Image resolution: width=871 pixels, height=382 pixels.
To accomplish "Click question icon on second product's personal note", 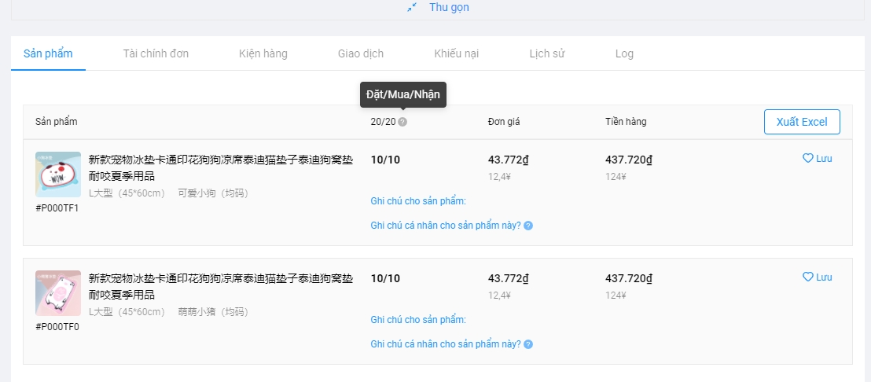I will click(528, 344).
